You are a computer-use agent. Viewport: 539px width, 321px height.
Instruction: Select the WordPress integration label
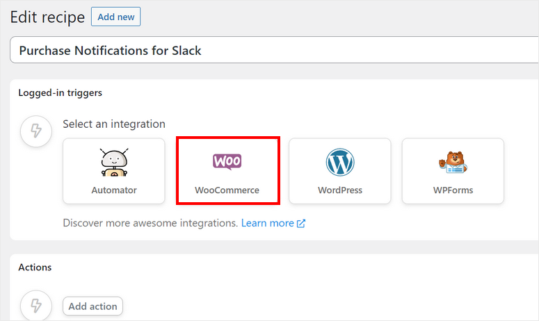340,190
